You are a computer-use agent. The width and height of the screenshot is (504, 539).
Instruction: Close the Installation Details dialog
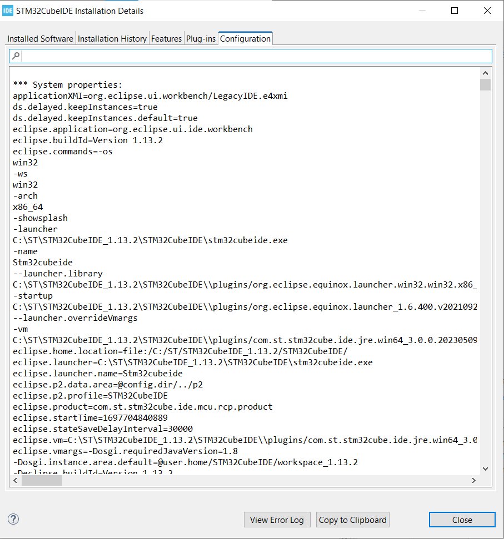(462, 520)
